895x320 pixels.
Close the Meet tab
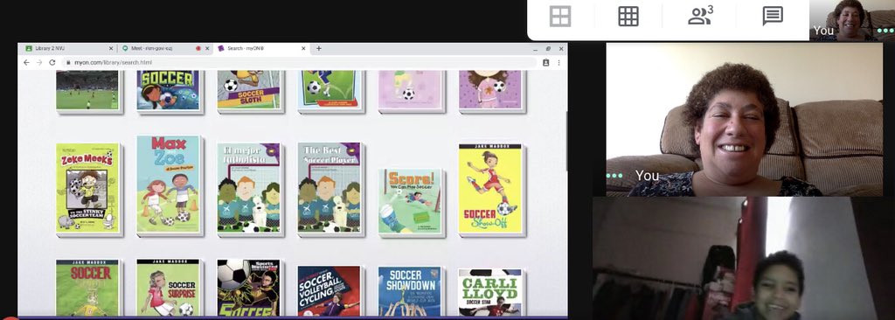(x=207, y=49)
